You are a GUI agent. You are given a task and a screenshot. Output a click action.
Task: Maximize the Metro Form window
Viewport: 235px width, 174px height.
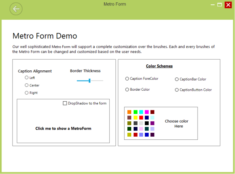(220, 5)
